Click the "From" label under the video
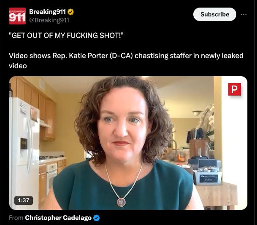The width and height of the screenshot is (257, 225). [x=16, y=218]
